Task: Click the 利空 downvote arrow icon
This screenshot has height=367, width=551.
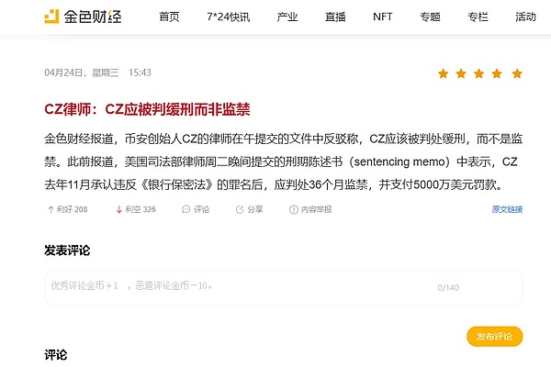Action: (x=118, y=210)
